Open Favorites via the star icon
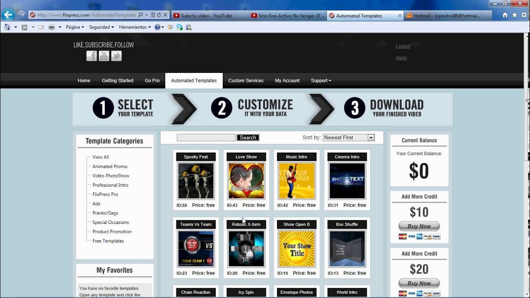This screenshot has height=298, width=530. coord(514,15)
